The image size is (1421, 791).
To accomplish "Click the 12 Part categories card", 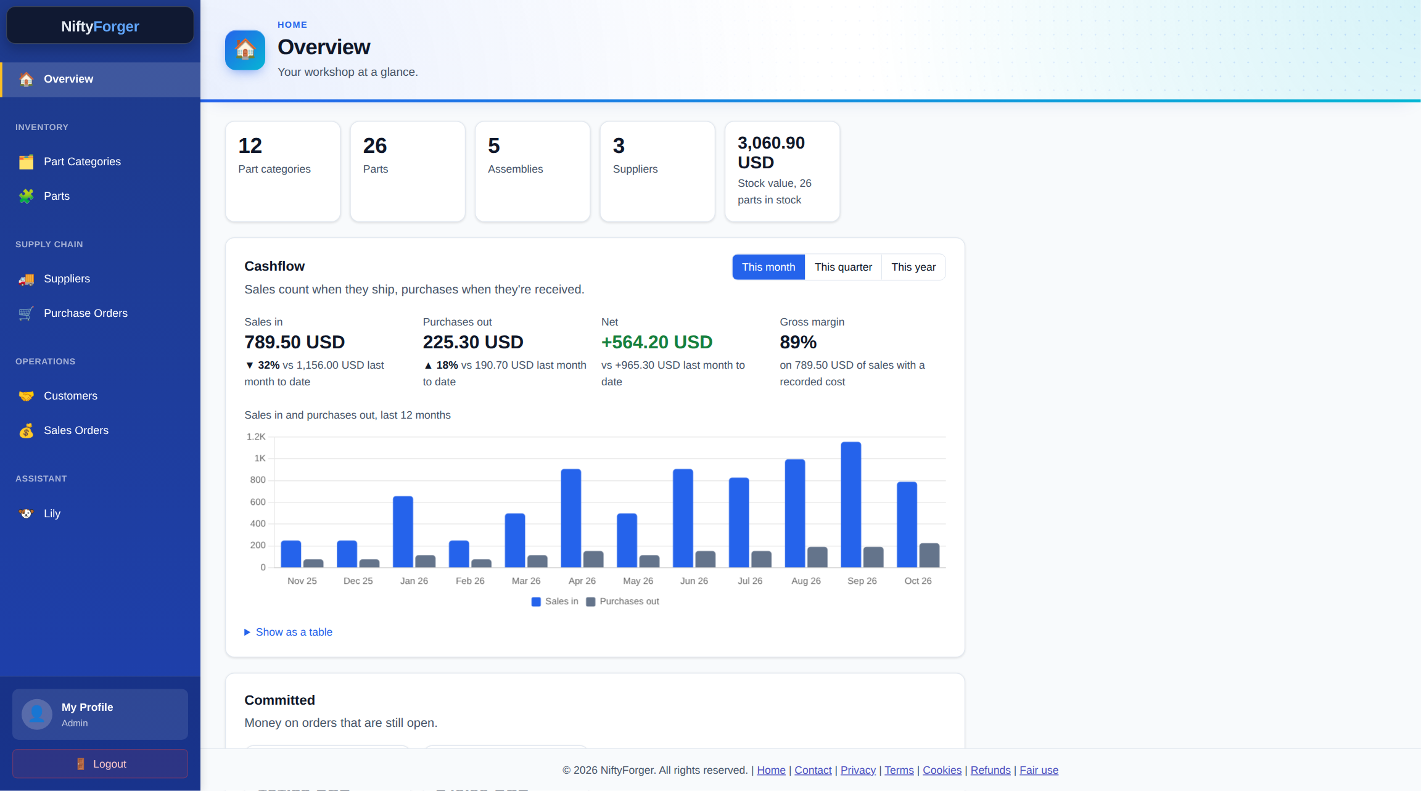I will pos(283,171).
